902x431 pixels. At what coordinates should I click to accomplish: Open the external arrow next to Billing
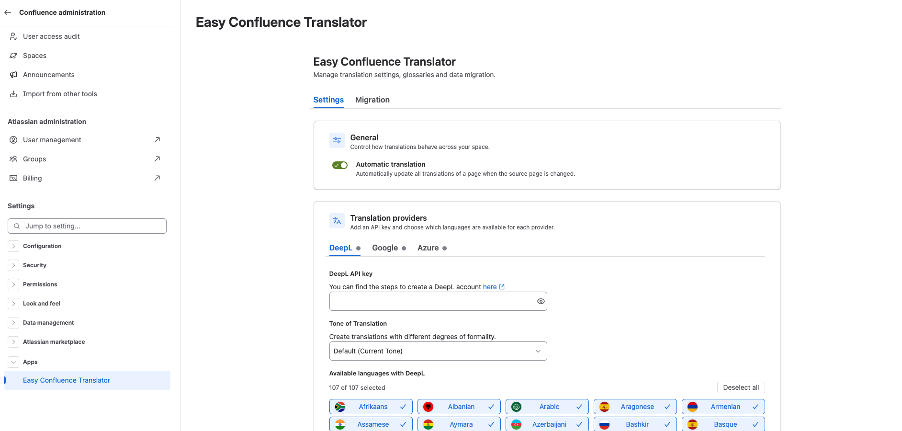[157, 178]
